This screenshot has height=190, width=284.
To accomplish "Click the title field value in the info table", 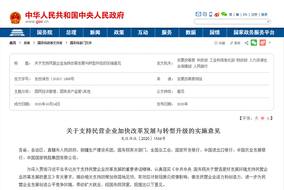I will [x=78, y=63].
